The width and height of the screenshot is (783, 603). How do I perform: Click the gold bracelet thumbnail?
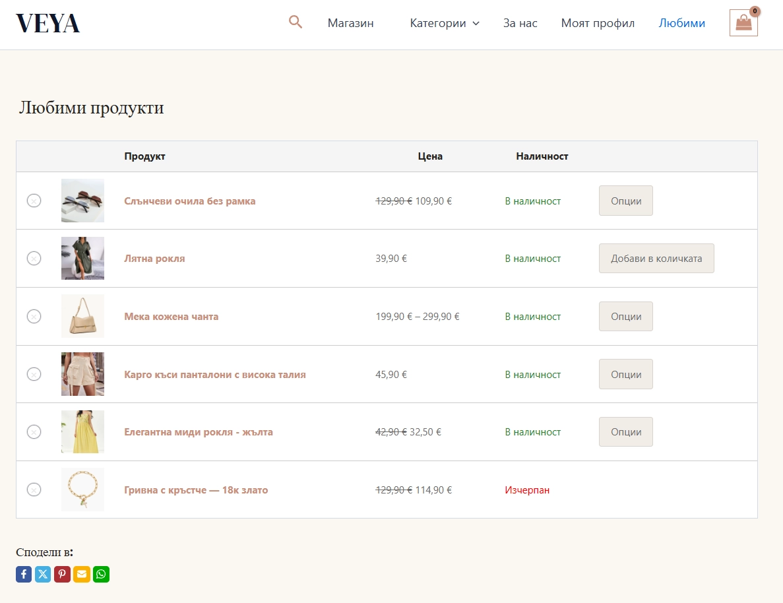tap(82, 490)
